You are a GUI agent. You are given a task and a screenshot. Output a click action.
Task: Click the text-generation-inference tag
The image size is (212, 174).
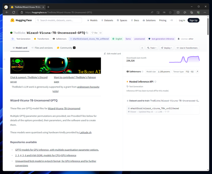tap(161, 39)
